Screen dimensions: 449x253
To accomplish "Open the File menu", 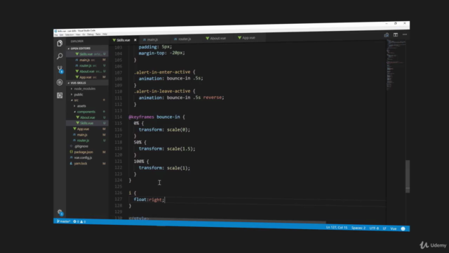I will click(x=56, y=35).
